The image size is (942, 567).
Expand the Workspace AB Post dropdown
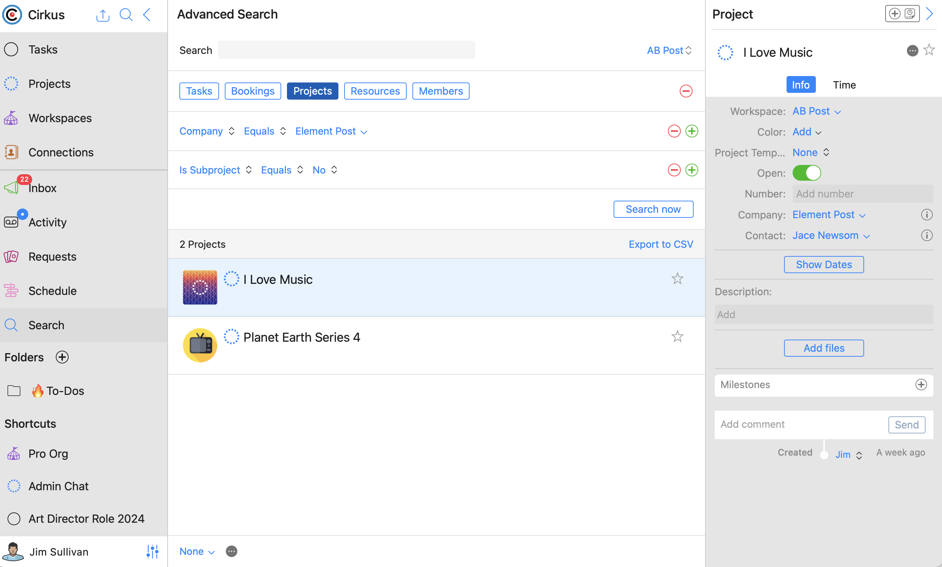pyautogui.click(x=816, y=111)
